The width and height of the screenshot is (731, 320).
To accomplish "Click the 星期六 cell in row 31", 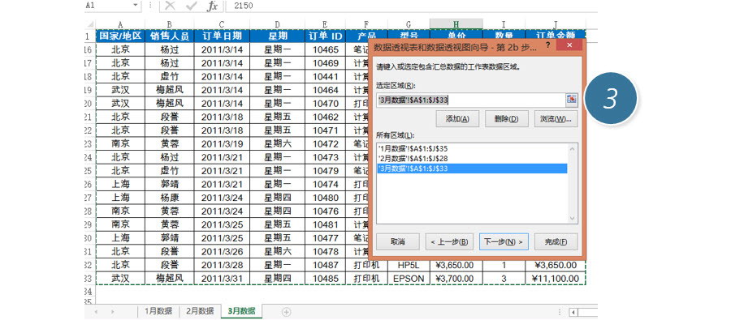I will click(278, 252).
